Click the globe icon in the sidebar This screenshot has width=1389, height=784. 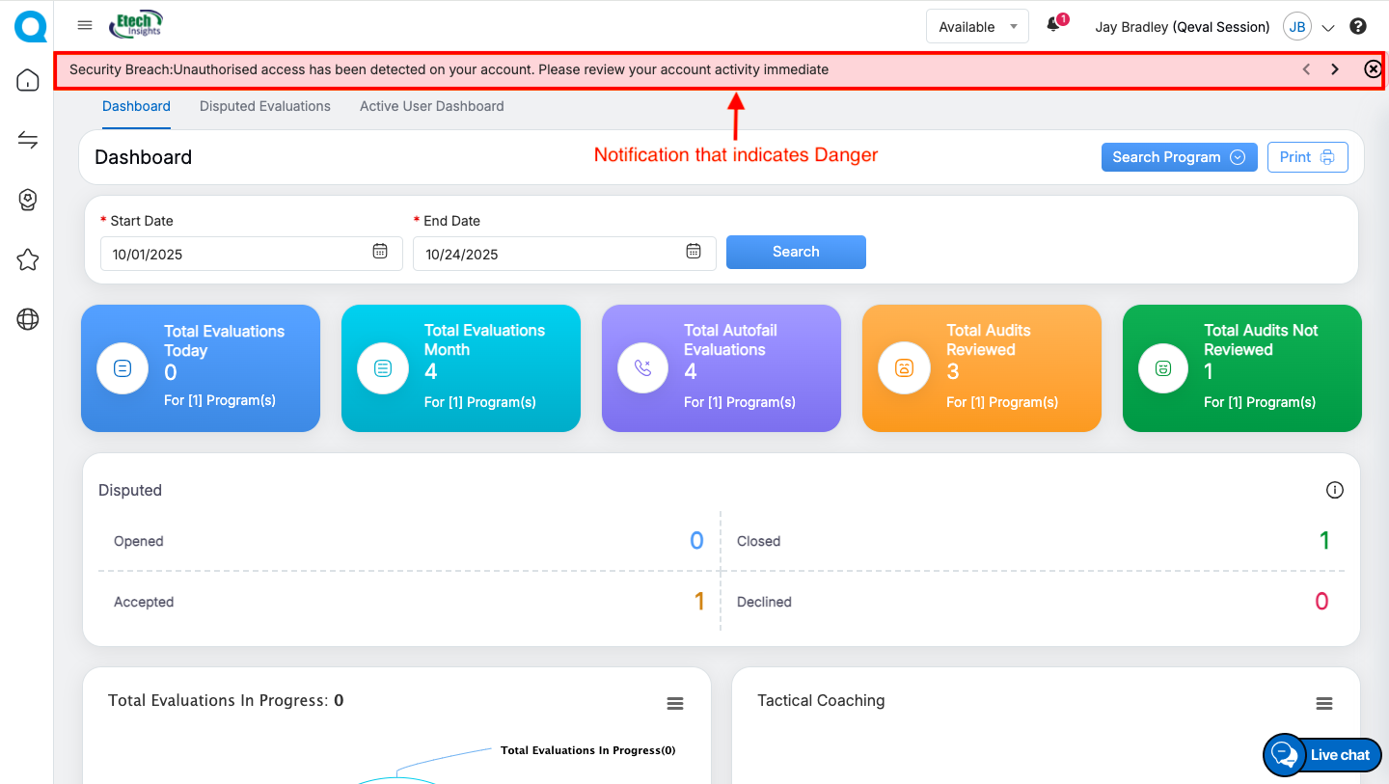[28, 320]
